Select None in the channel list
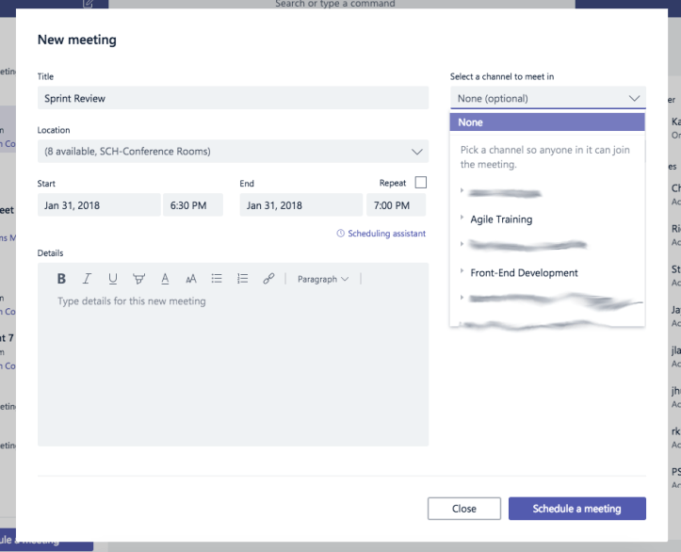Viewport: 681px width, 552px height. (x=547, y=122)
